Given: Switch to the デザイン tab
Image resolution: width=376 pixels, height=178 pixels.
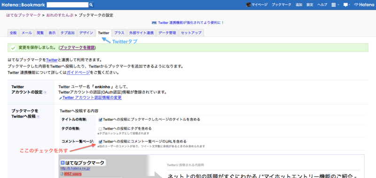Looking at the screenshot, I should pyautogui.click(x=86, y=33).
